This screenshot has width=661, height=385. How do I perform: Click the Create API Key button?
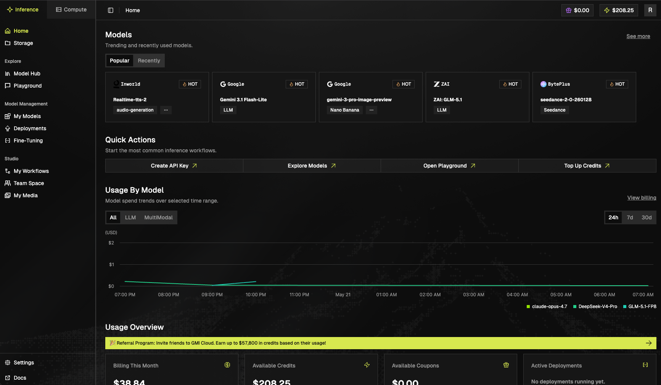coord(174,166)
